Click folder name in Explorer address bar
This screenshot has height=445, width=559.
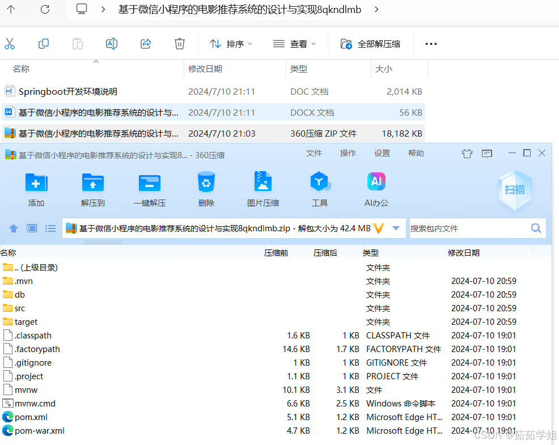(240, 9)
